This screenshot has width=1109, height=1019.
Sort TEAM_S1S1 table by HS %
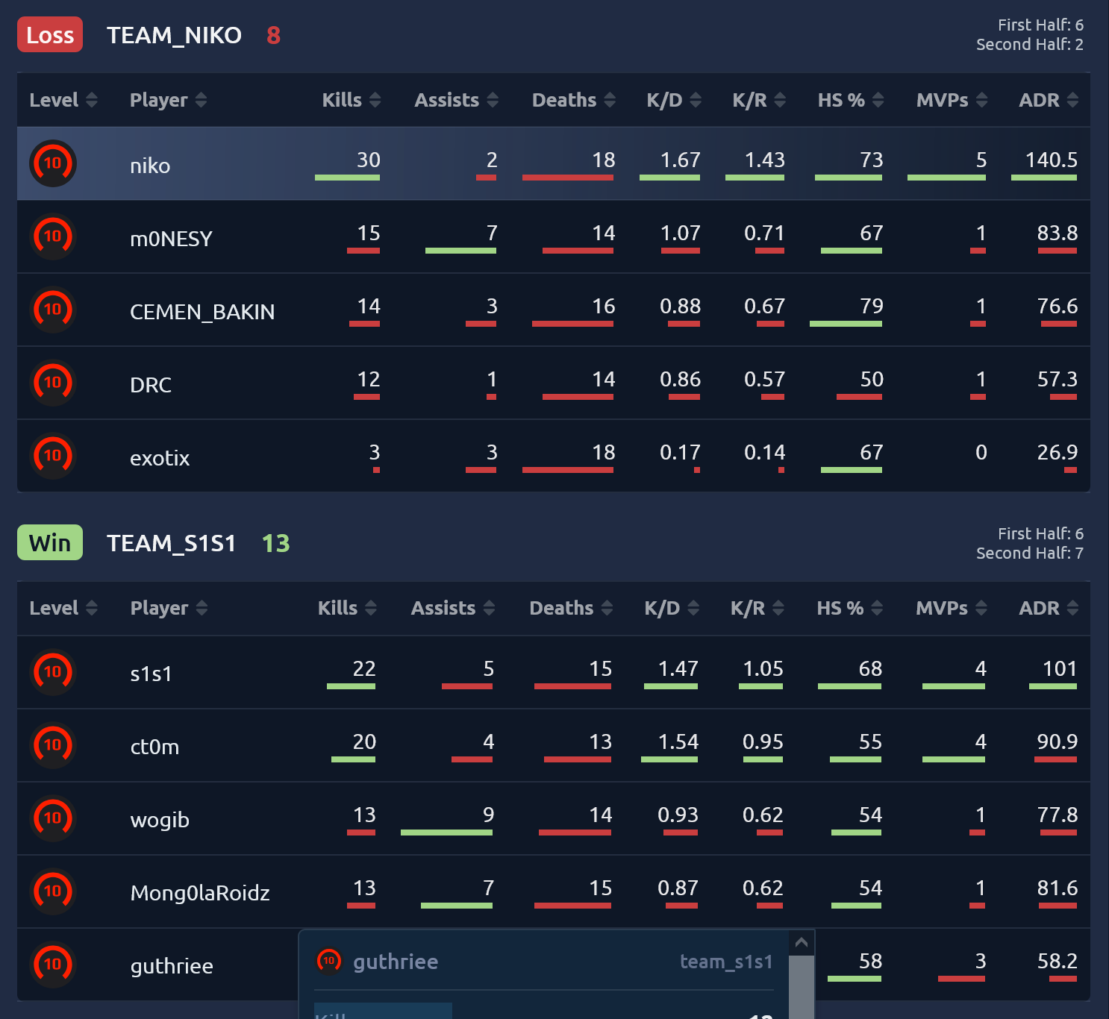point(850,608)
